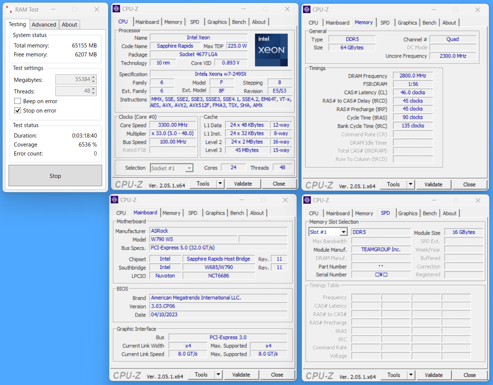
Task: Click Validate in the memory timings window
Action: tap(434, 184)
